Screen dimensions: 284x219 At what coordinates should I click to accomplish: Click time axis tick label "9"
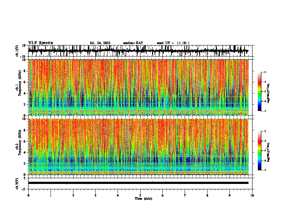pos(229,195)
